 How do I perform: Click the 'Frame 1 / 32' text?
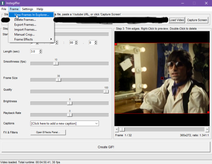click(x=123, y=135)
